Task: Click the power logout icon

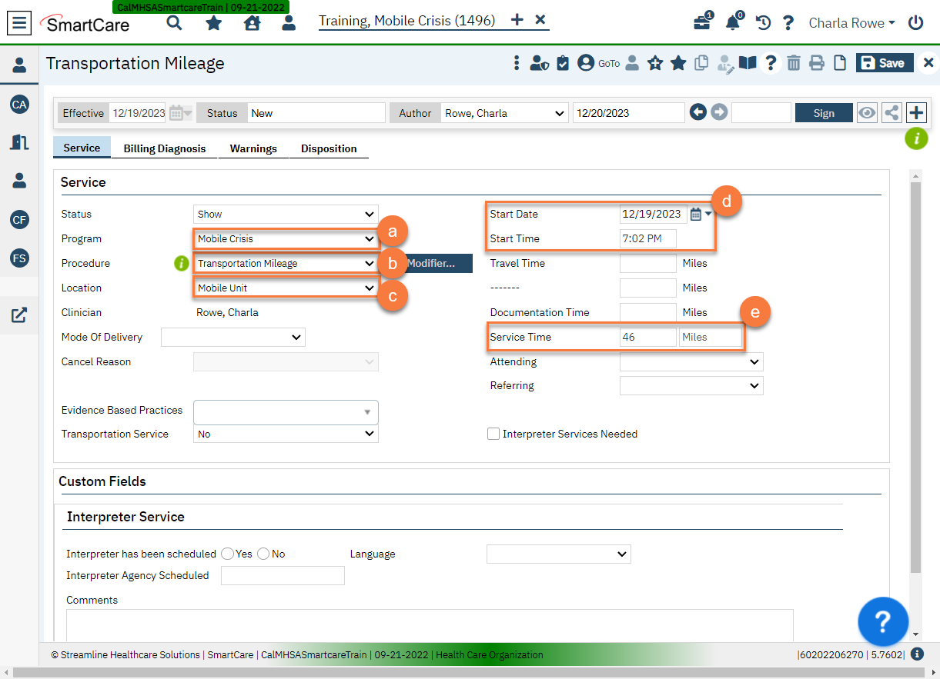Action: tap(915, 23)
